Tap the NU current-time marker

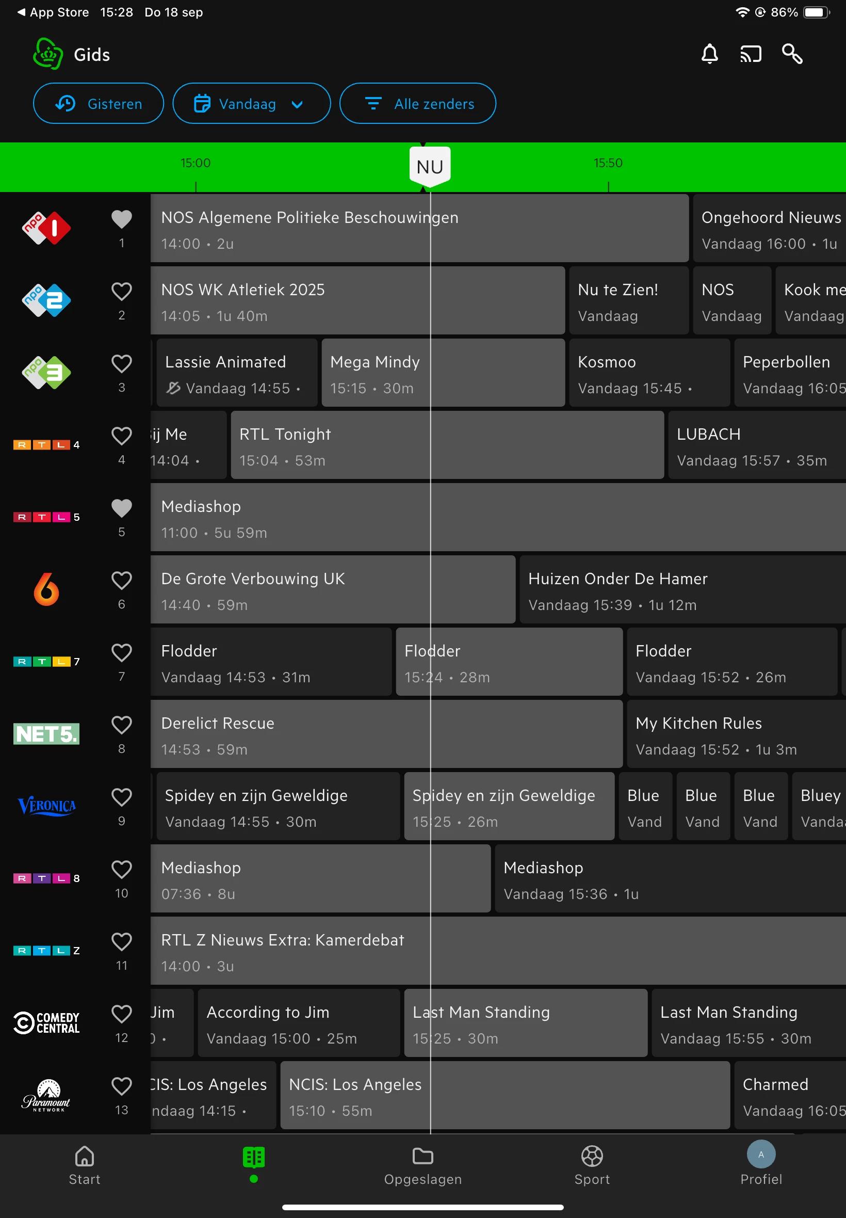[x=430, y=167]
